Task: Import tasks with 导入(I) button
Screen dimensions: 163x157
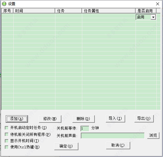Action: coord(115,119)
